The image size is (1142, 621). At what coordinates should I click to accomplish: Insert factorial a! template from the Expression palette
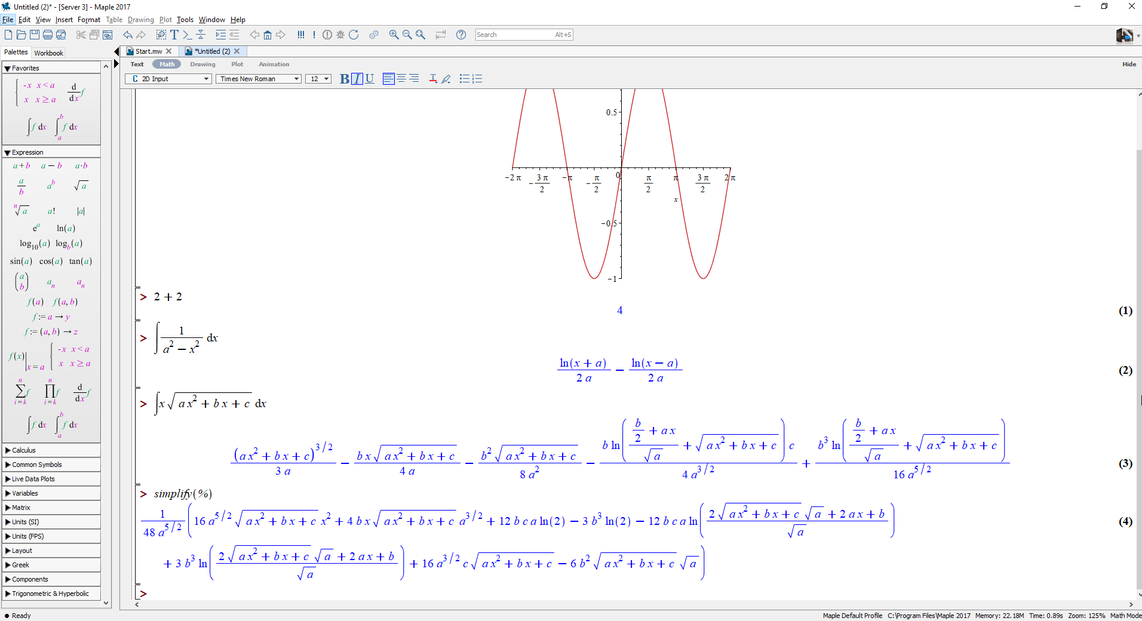(51, 211)
